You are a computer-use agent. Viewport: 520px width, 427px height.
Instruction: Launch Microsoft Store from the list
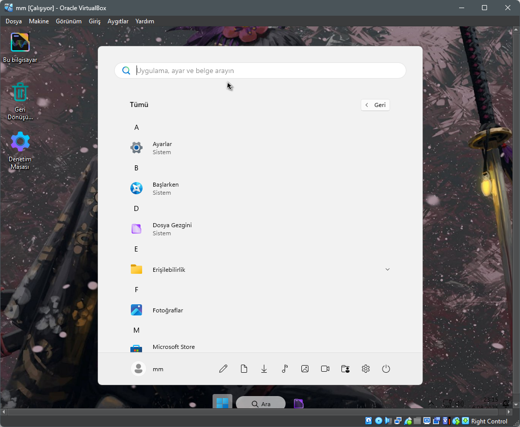[260, 347]
